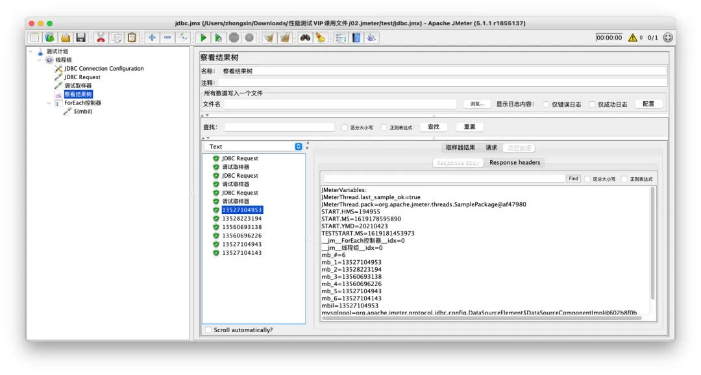Open the Response headers sub-tab

[515, 163]
